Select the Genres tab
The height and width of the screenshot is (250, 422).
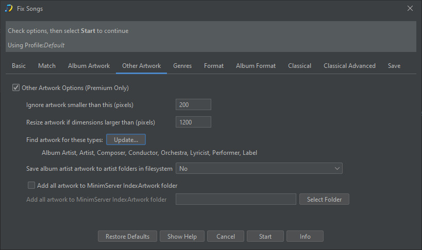point(182,66)
